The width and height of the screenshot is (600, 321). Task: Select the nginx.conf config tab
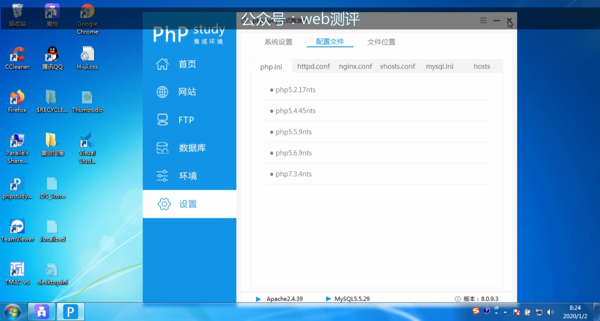[355, 66]
